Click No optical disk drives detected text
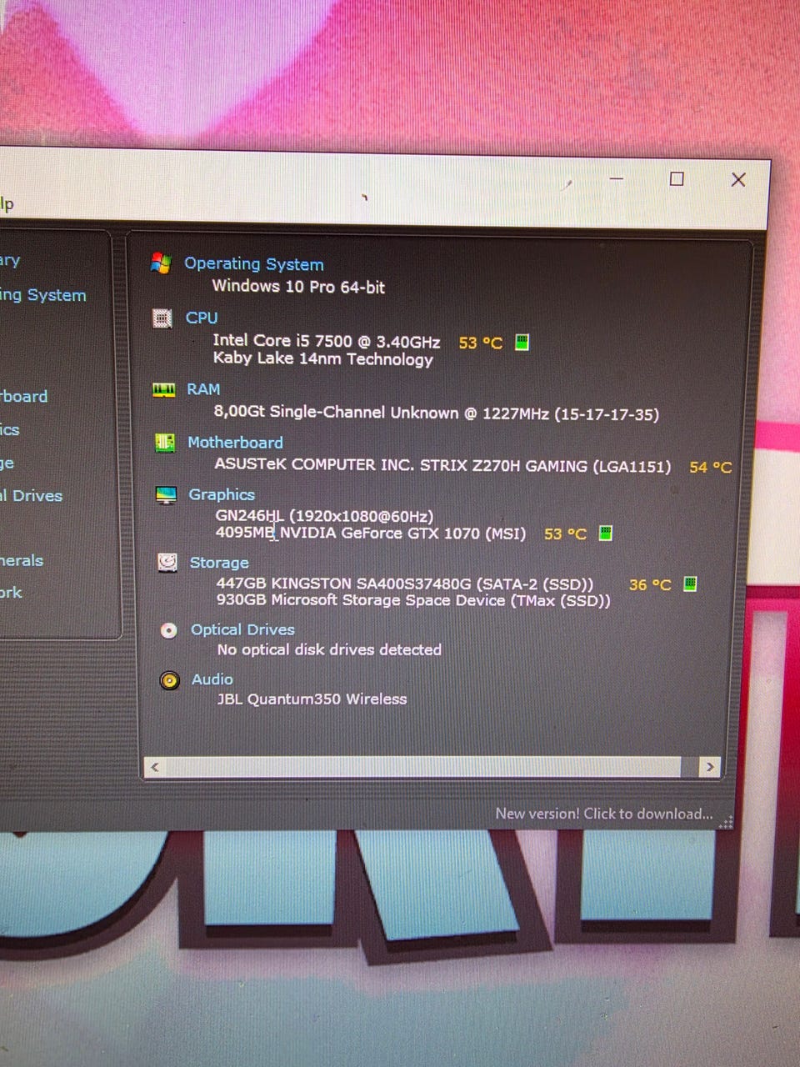 [329, 649]
